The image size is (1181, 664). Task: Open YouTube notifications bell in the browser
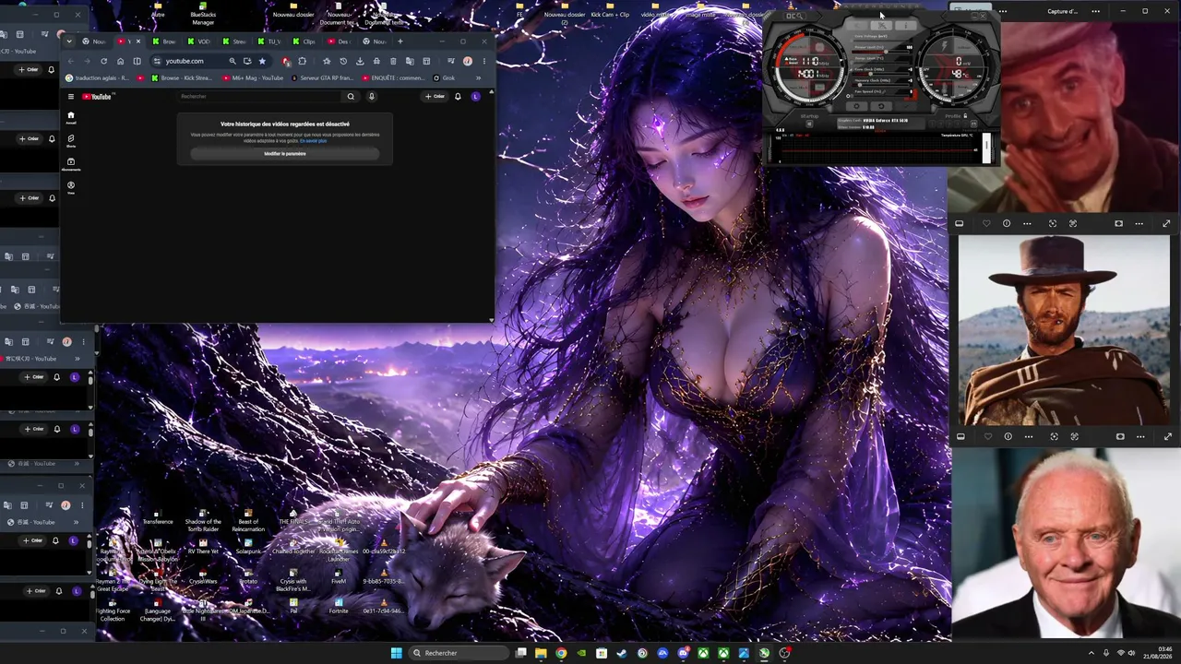tap(458, 96)
